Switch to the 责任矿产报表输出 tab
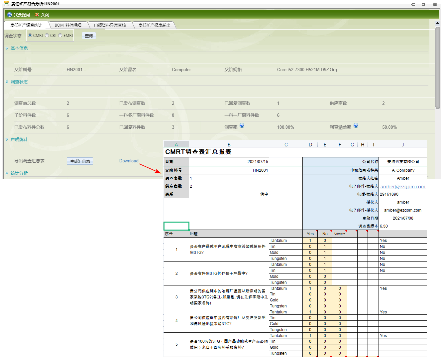Viewport: 443px width, 360px height. pyautogui.click(x=154, y=25)
